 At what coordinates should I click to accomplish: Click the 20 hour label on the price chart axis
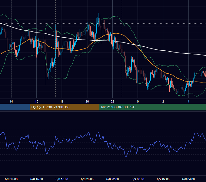pyautogui.click(x=87, y=102)
